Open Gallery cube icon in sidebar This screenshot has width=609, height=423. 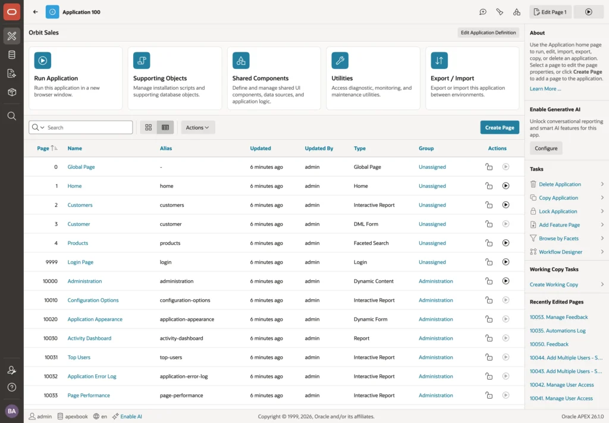[12, 92]
